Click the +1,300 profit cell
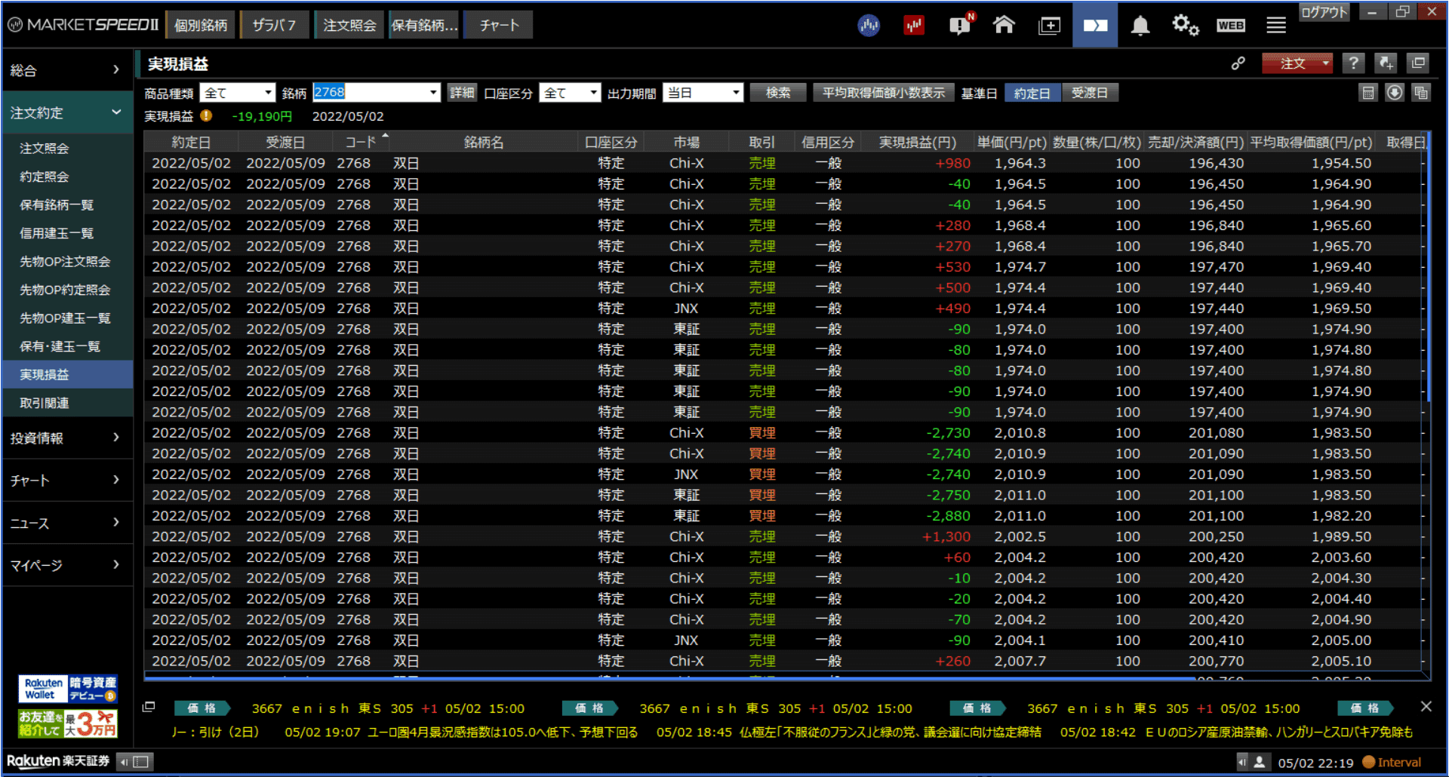Viewport: 1449px width, 777px height. [x=946, y=536]
